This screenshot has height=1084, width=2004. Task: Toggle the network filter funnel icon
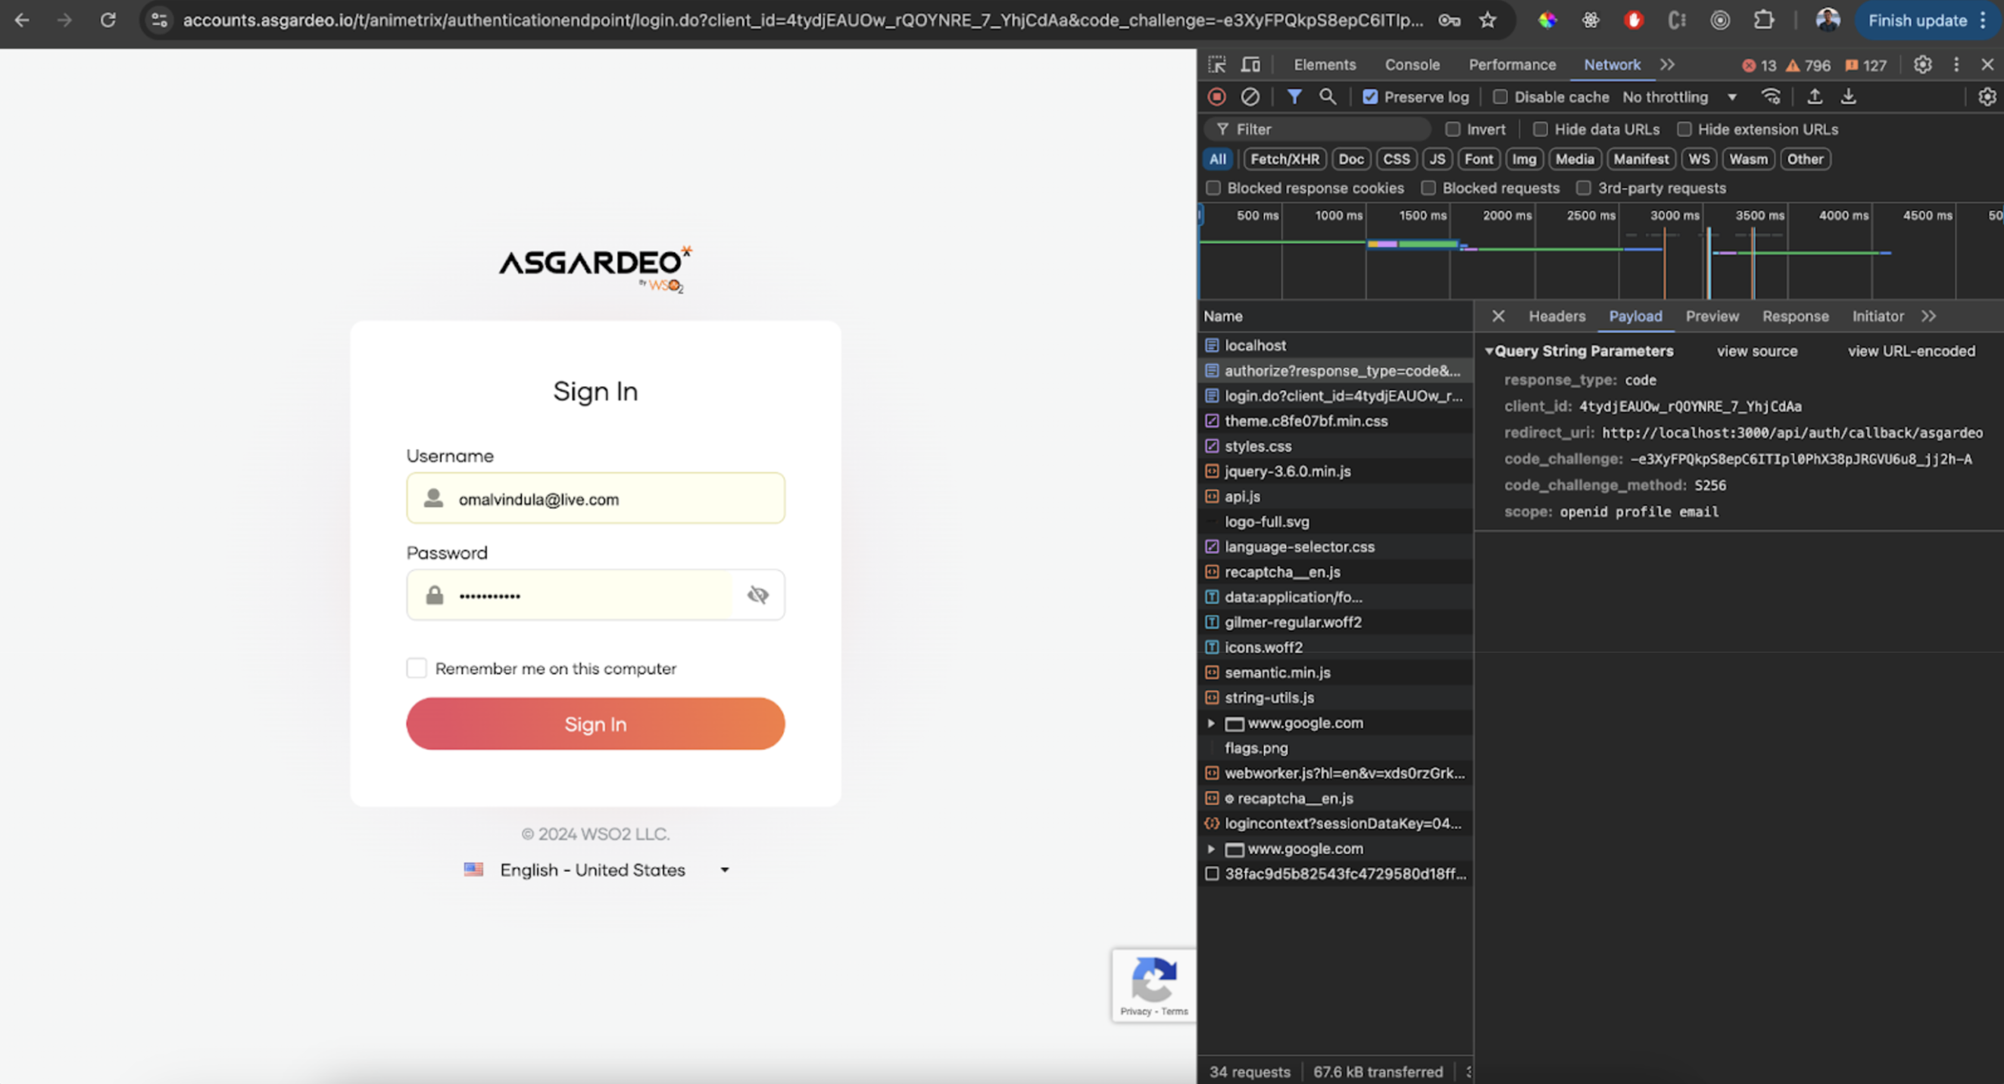(x=1294, y=96)
